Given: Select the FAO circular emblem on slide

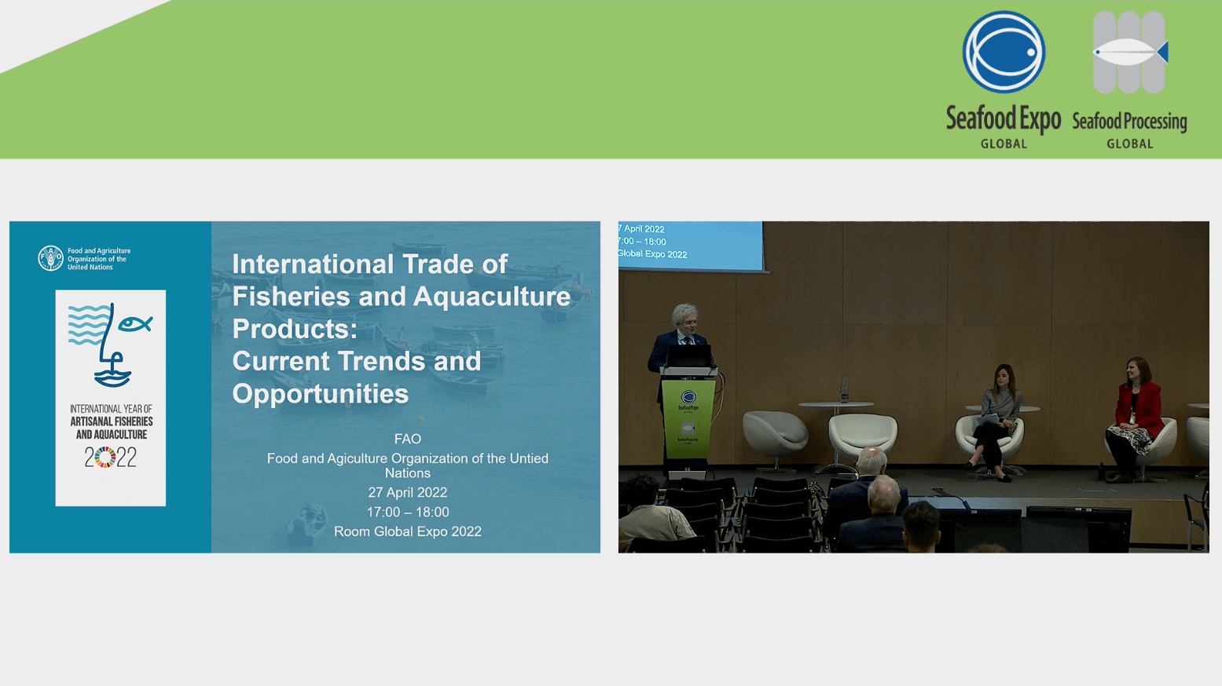Looking at the screenshot, I should 50,258.
